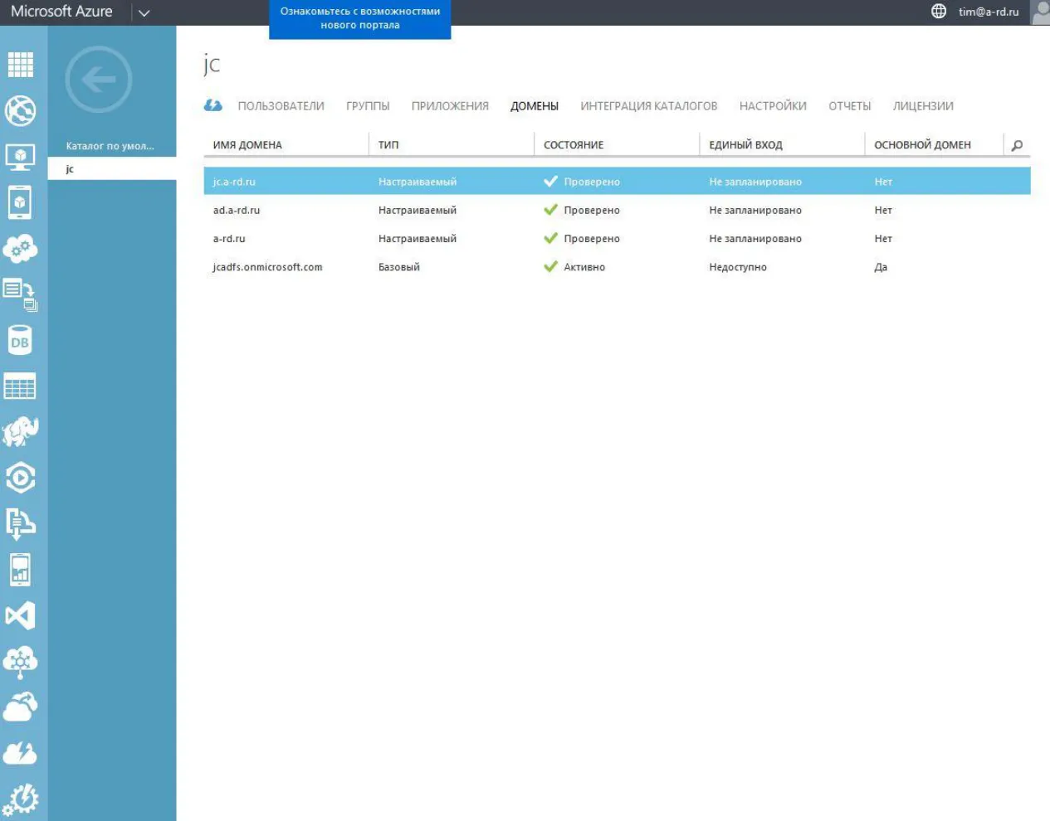
Task: Select the 'jc' directory in side list
Action: [x=112, y=168]
